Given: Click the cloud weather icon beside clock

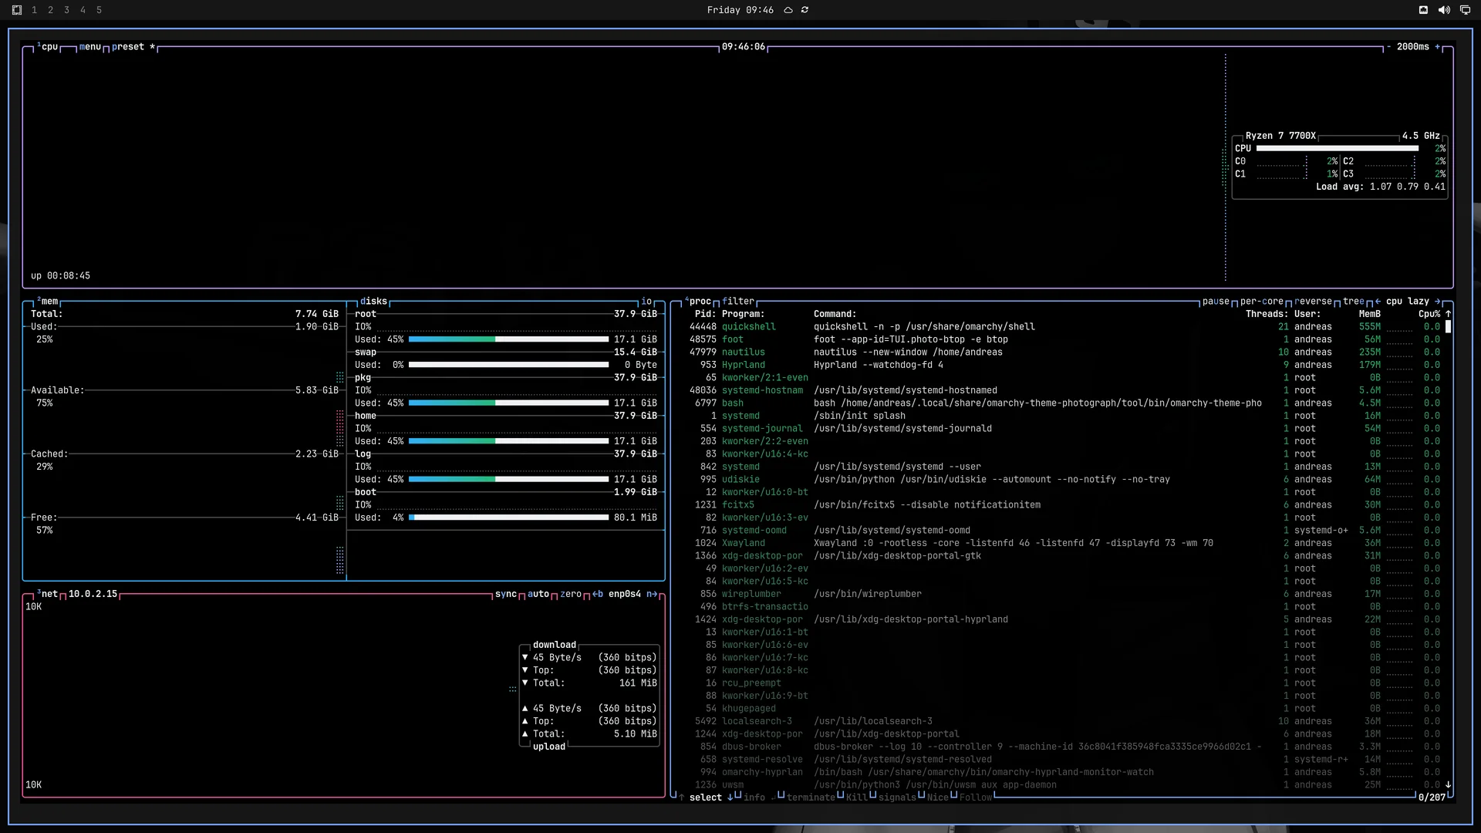Looking at the screenshot, I should [788, 10].
